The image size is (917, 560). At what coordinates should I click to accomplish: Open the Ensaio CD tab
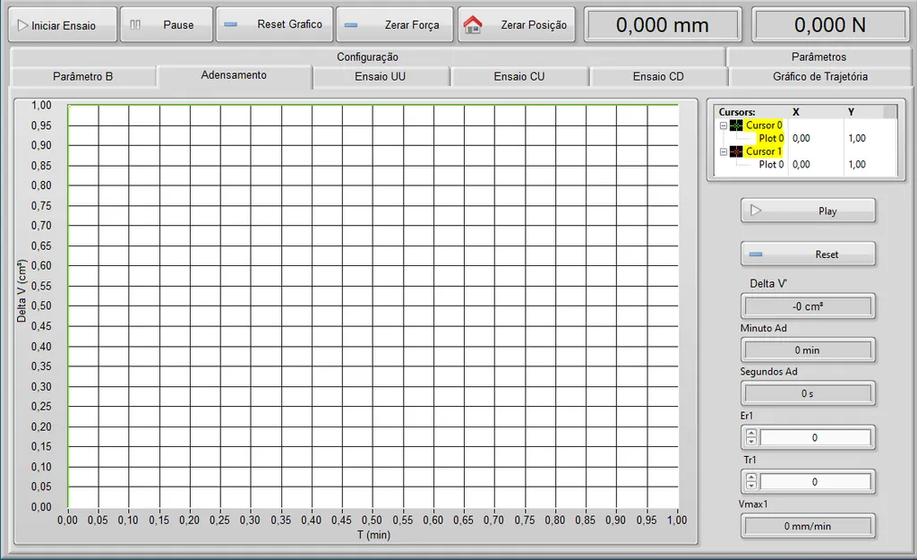(x=658, y=77)
